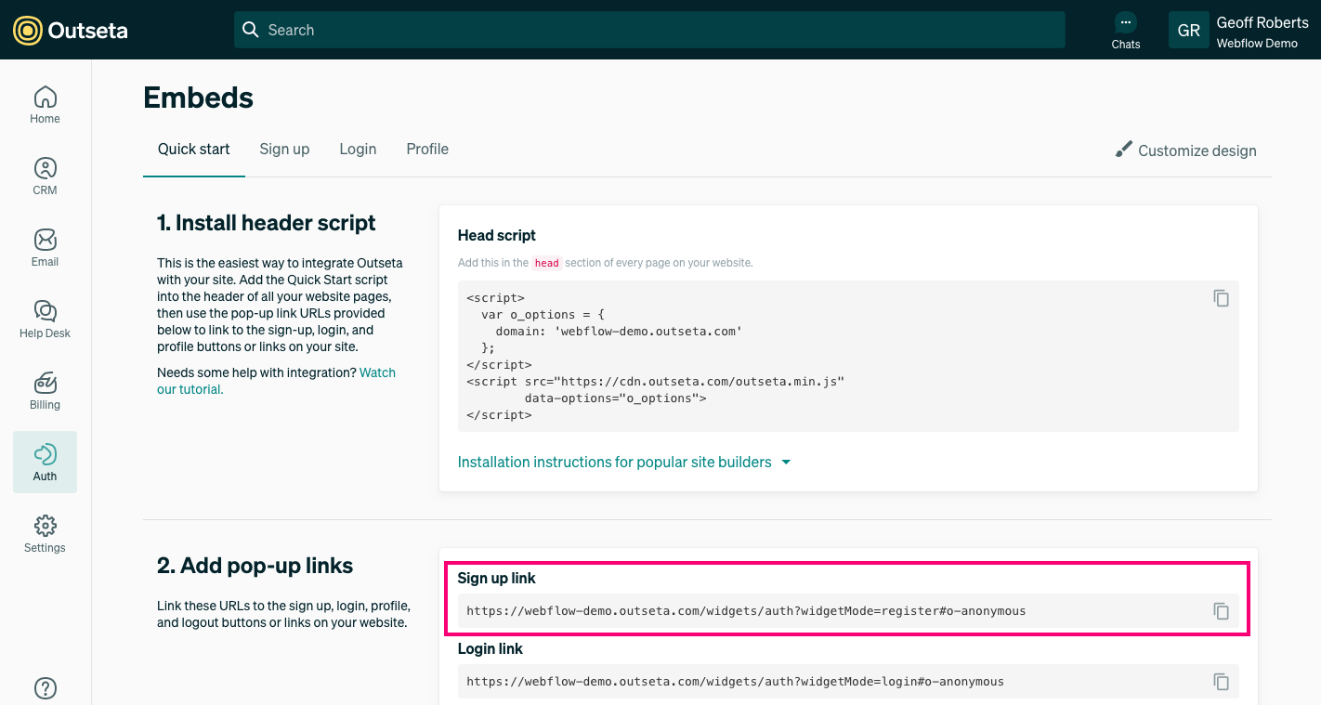This screenshot has width=1321, height=705.
Task: Open the Home sidebar icon
Action: pyautogui.click(x=45, y=104)
